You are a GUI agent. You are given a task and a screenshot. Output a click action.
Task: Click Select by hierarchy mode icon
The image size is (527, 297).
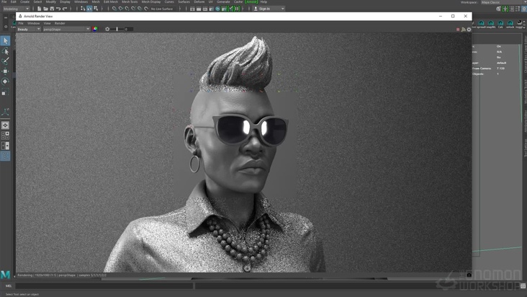click(x=83, y=9)
